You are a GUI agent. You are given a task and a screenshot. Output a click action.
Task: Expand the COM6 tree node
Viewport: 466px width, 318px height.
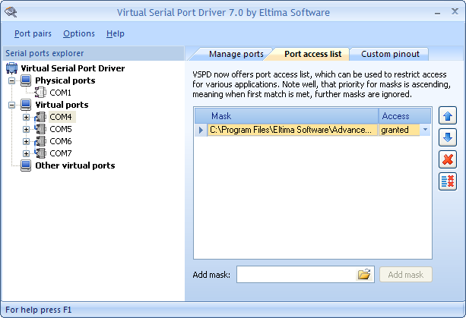click(26, 141)
